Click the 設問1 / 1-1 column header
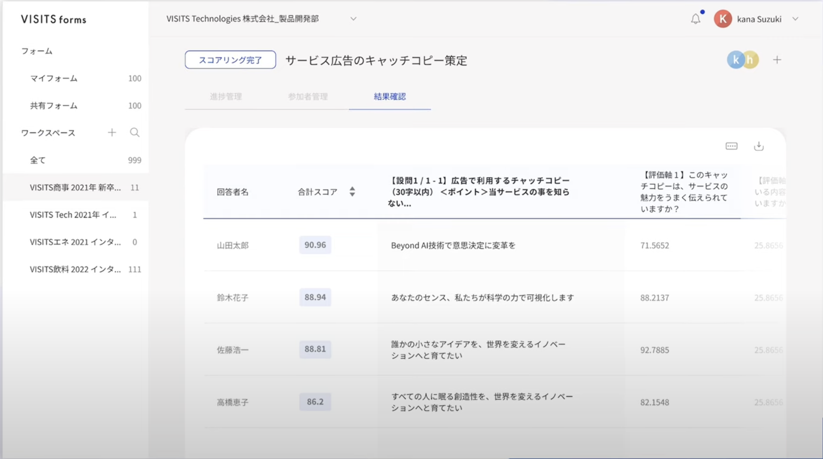This screenshot has height=459, width=823. (479, 192)
